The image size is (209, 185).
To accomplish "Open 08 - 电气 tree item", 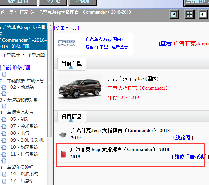I will 20,133.
